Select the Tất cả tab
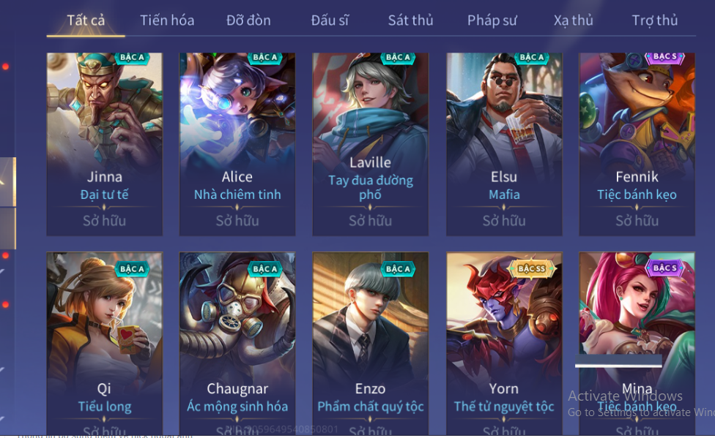Image resolution: width=715 pixels, height=438 pixels. 86,20
